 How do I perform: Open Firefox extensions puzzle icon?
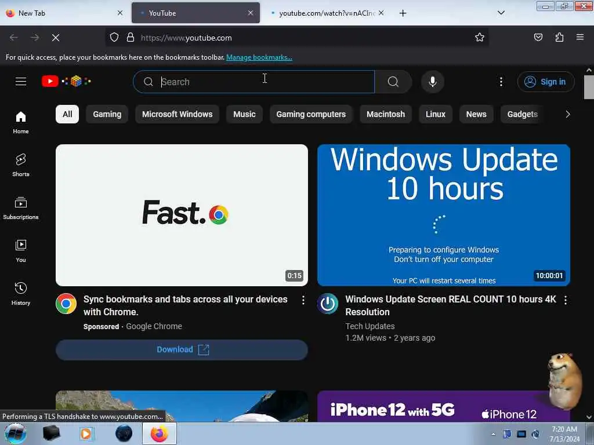pyautogui.click(x=559, y=37)
